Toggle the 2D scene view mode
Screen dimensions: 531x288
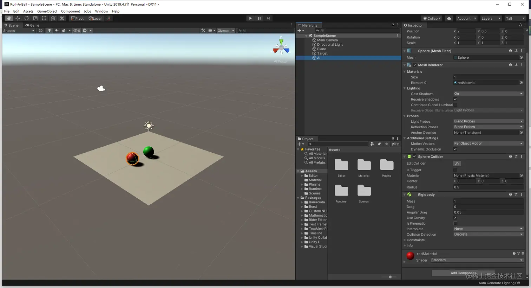[41, 31]
